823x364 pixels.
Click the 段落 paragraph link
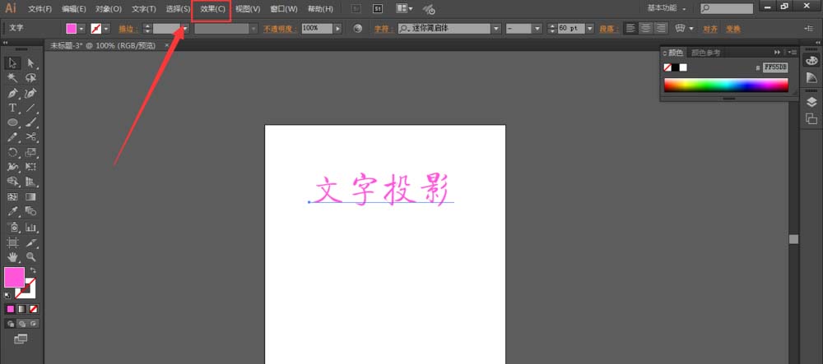[x=609, y=29]
